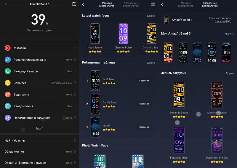
Task: Tap the yellow События icon
Action: point(8,83)
